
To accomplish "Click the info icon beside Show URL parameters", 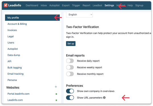I will 104,98.
